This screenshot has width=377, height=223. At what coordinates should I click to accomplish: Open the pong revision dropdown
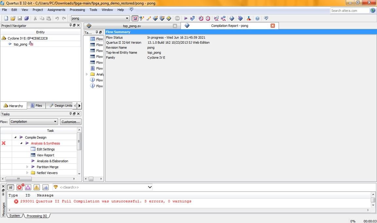coord(100,18)
